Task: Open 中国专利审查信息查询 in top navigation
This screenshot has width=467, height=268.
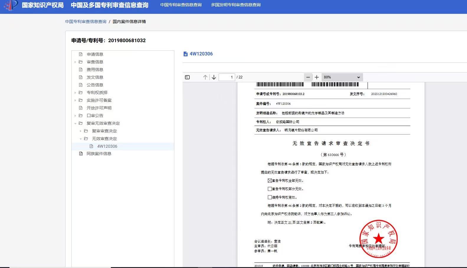Action: click(181, 5)
